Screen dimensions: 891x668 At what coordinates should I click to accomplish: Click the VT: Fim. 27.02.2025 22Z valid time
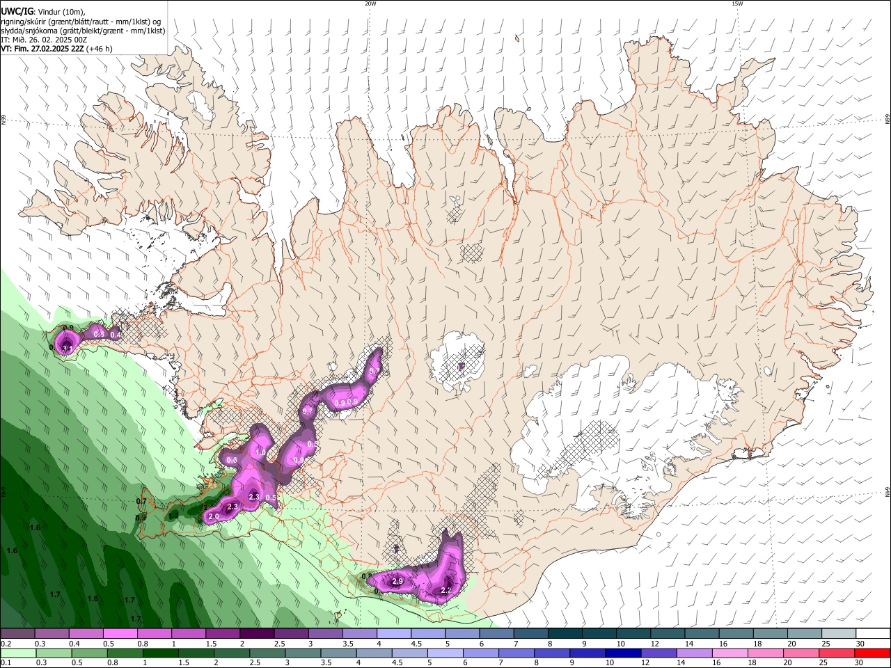[x=42, y=49]
